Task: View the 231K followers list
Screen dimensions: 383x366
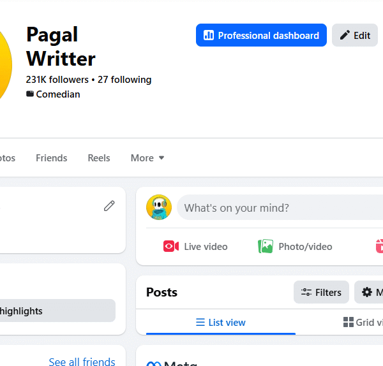Action: coord(57,80)
